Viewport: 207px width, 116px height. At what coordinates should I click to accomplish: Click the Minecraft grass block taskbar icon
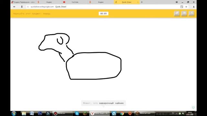85,113
